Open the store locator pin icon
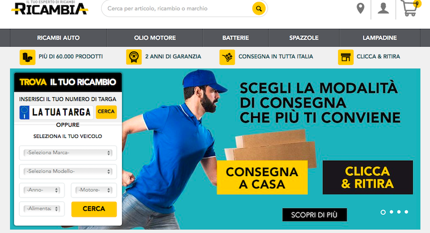 coord(360,8)
